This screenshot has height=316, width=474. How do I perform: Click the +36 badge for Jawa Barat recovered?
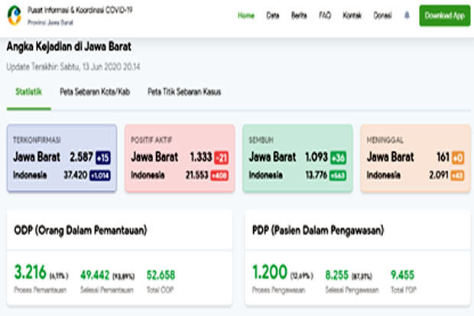338,158
